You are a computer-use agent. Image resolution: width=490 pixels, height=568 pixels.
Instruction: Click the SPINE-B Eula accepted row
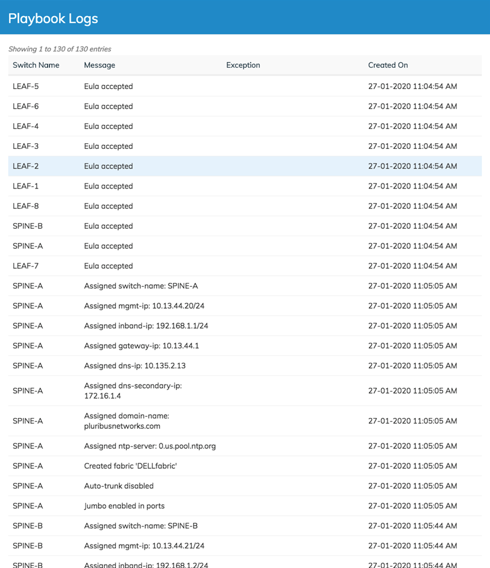click(x=245, y=226)
